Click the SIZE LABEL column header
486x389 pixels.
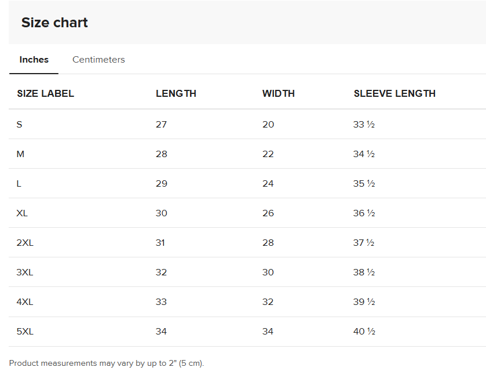45,93
